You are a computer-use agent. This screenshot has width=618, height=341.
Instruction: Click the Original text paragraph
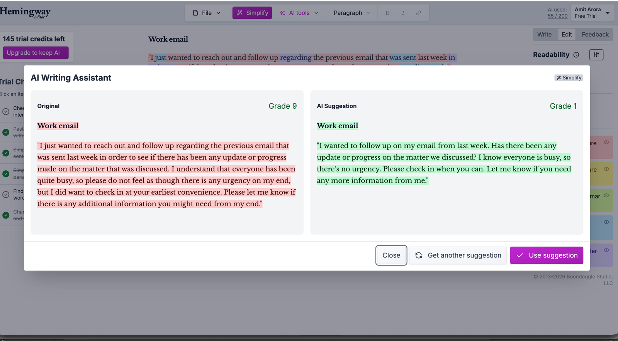pyautogui.click(x=167, y=175)
